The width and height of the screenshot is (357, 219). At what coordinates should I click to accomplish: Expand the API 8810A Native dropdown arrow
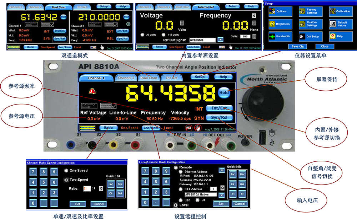pyautogui.click(x=222, y=195)
